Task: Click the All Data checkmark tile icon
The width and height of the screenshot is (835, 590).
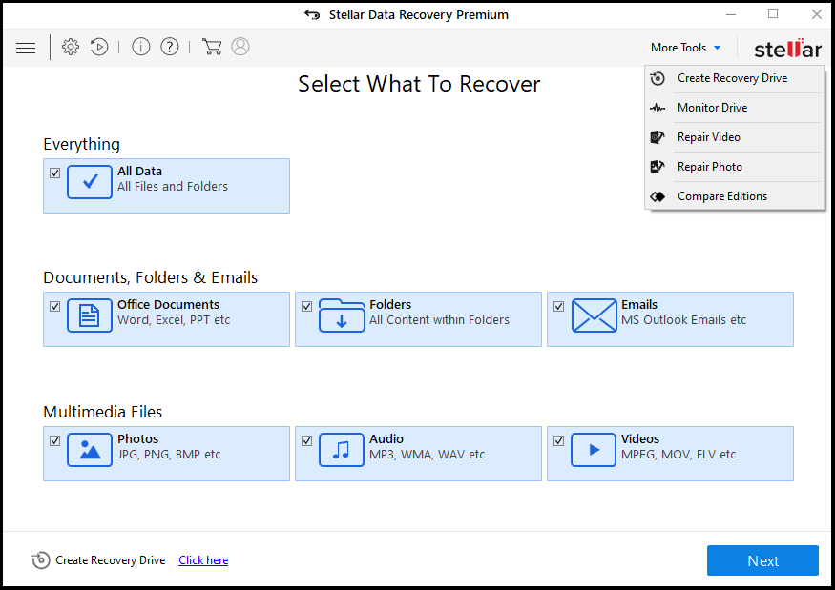Action: [x=90, y=182]
